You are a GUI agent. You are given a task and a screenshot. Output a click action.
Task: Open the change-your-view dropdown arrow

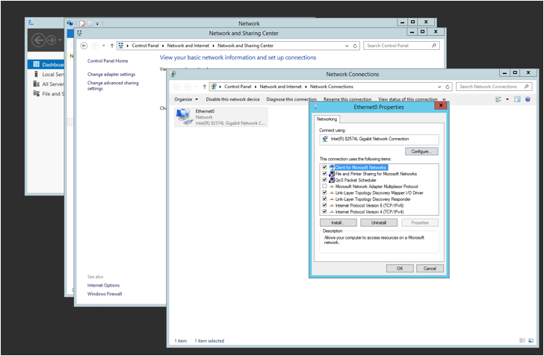coord(507,99)
